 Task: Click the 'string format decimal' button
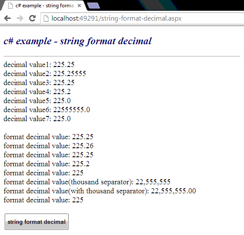36,222
